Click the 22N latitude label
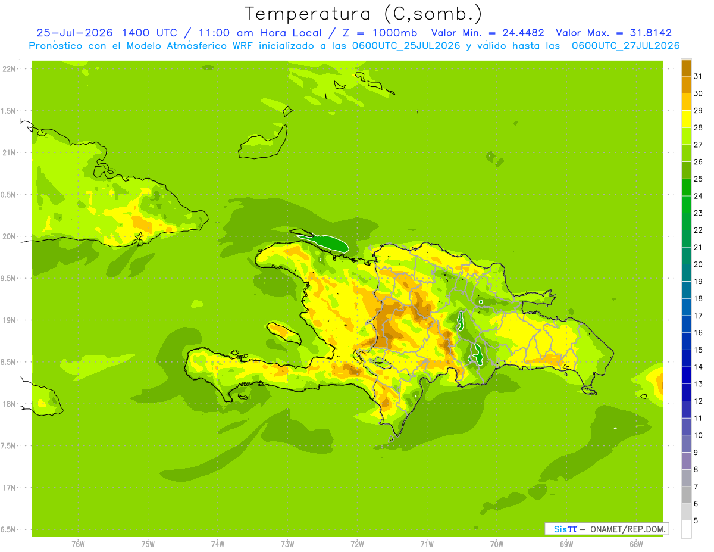The image size is (714, 552). (x=9, y=69)
